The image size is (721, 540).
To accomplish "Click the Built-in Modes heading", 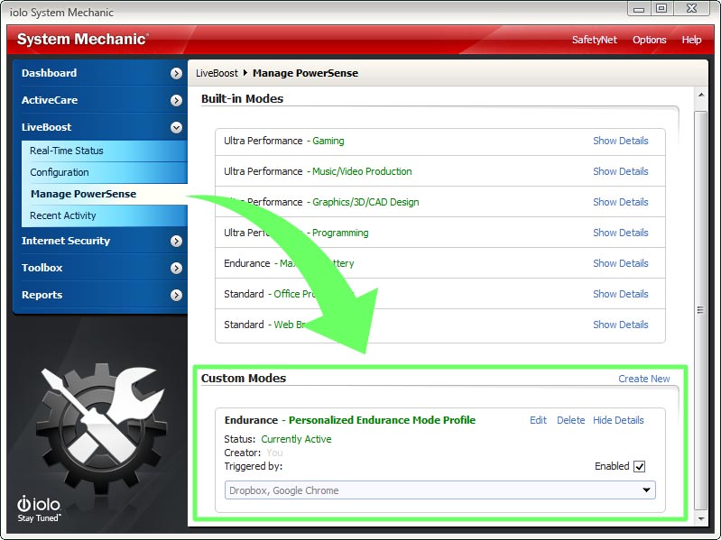I will click(243, 99).
